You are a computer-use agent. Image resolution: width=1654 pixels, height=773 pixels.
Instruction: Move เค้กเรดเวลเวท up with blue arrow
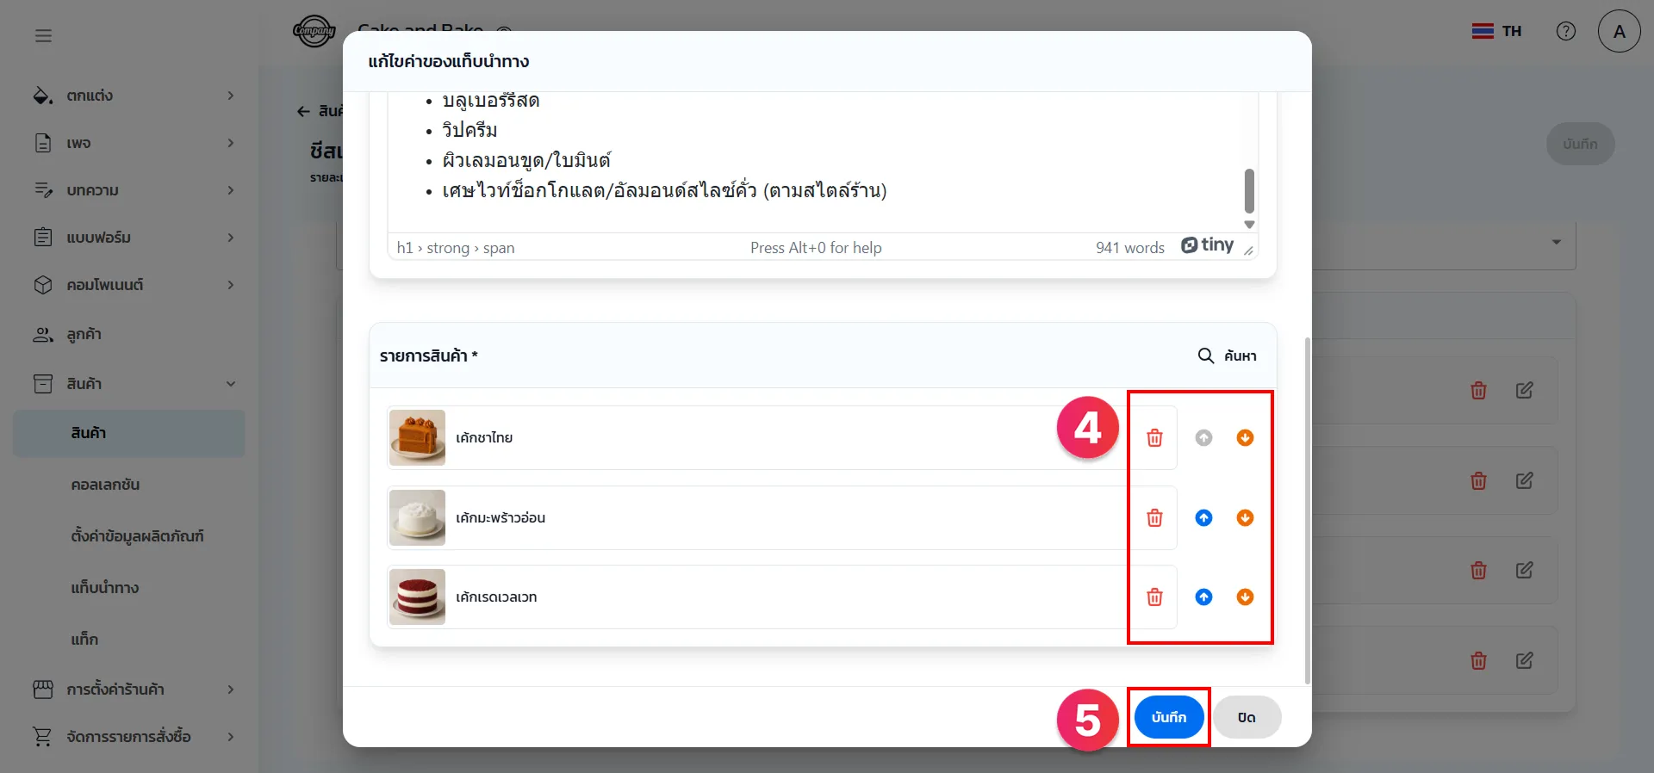click(1203, 597)
